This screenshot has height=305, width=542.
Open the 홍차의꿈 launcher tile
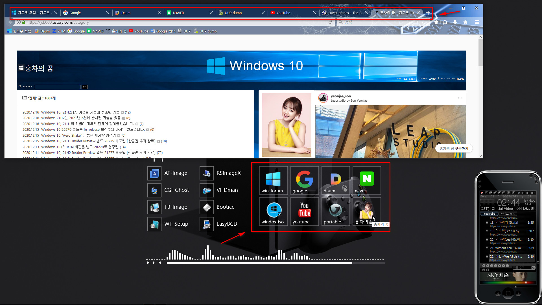click(x=366, y=212)
